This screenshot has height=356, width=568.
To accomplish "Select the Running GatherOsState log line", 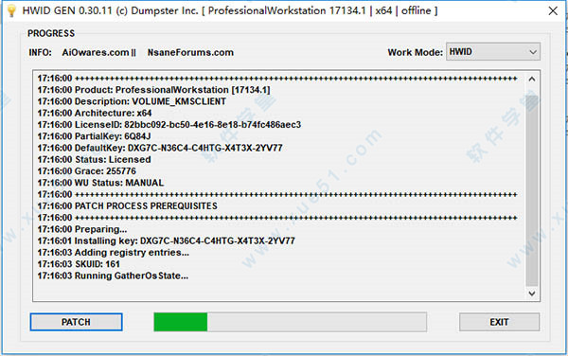I will [x=113, y=276].
